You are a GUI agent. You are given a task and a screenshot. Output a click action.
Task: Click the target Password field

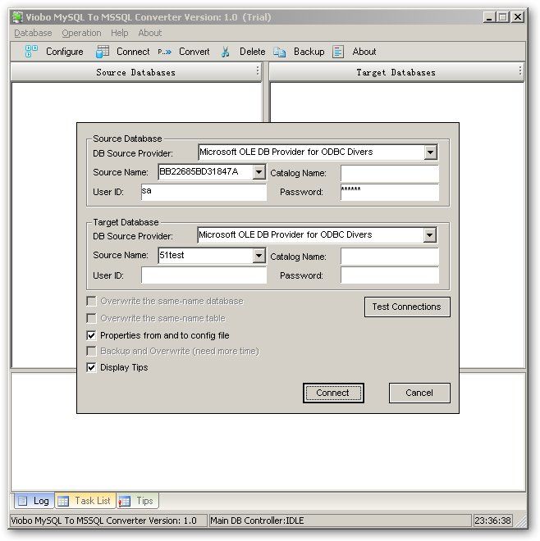[390, 275]
